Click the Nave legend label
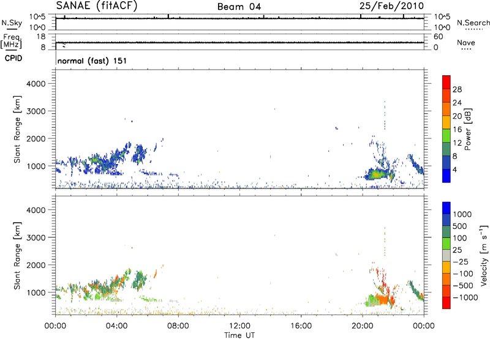 pos(466,42)
